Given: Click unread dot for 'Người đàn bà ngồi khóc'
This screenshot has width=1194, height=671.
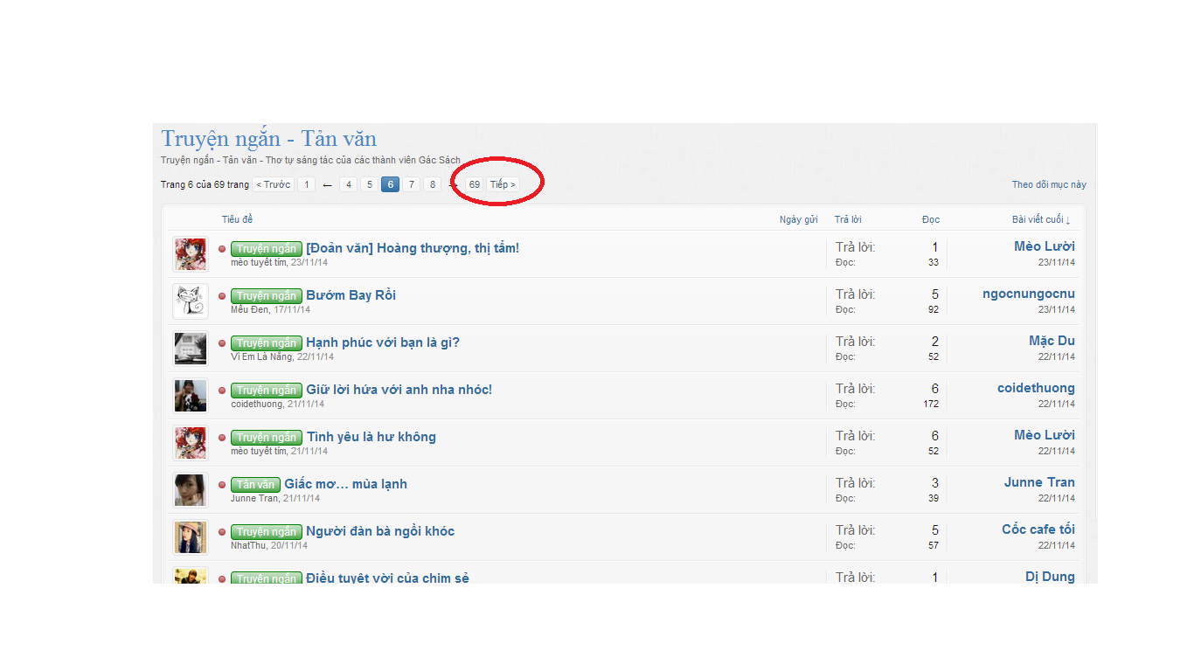Looking at the screenshot, I should (x=222, y=532).
